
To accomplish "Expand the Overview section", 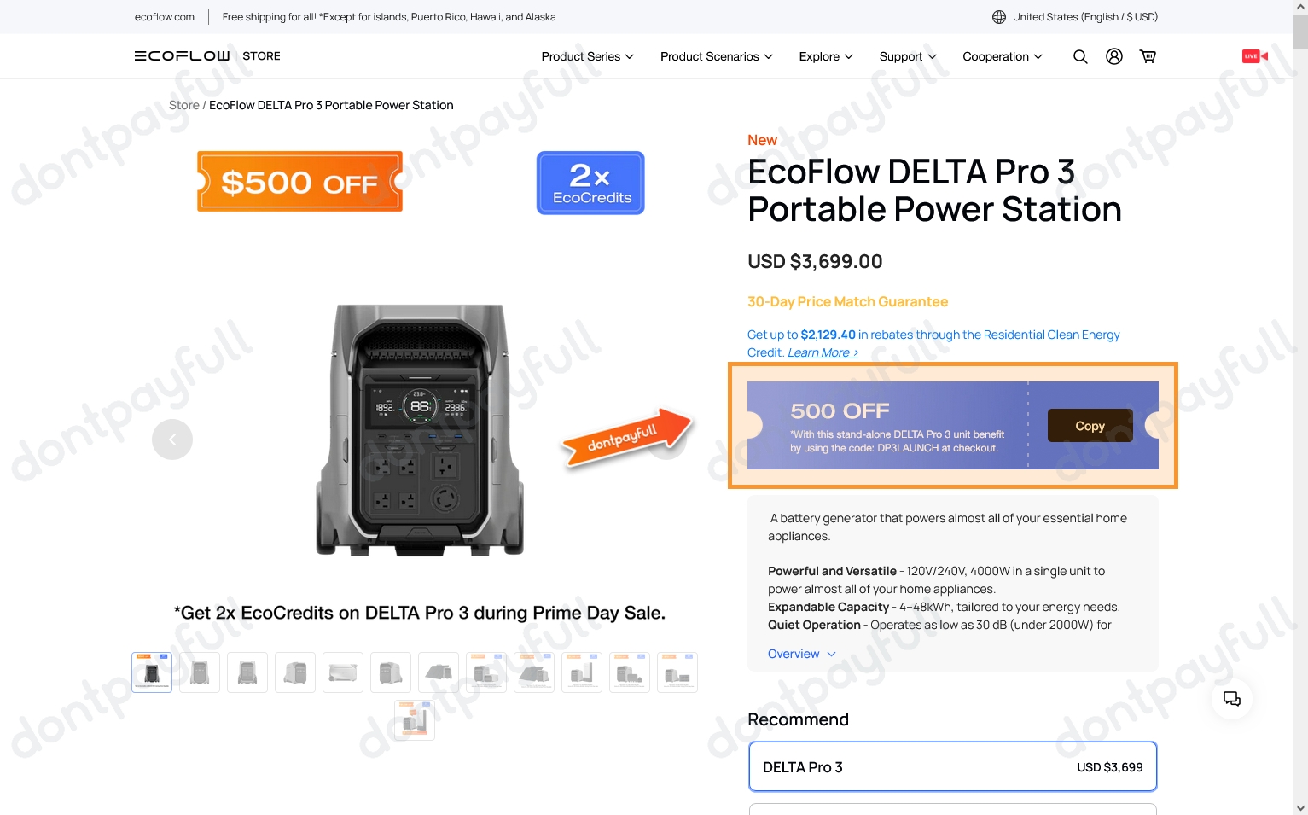I will [x=801, y=654].
